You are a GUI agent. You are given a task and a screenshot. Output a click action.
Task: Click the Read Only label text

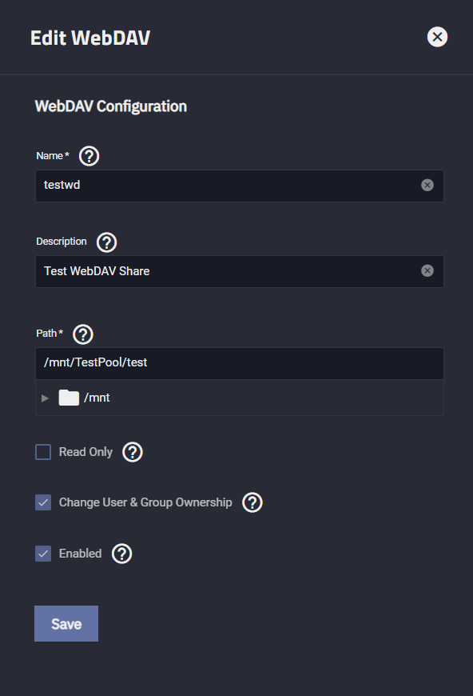click(x=85, y=452)
